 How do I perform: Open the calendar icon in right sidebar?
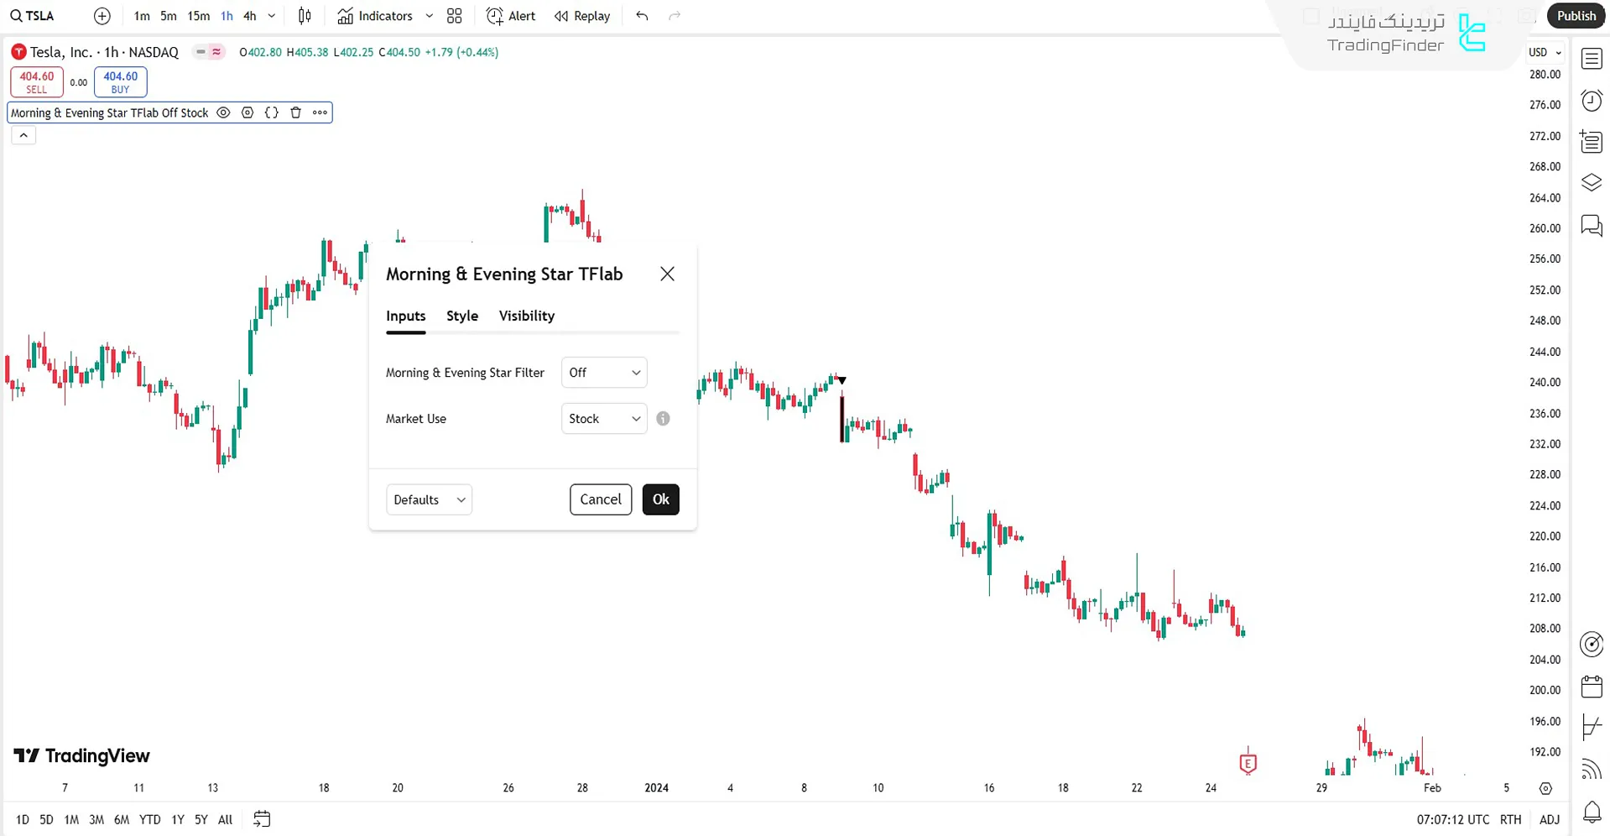tap(1592, 687)
